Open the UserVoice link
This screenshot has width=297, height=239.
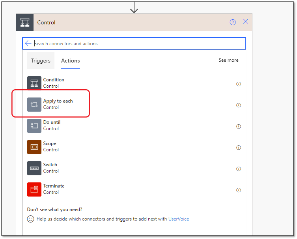point(179,219)
